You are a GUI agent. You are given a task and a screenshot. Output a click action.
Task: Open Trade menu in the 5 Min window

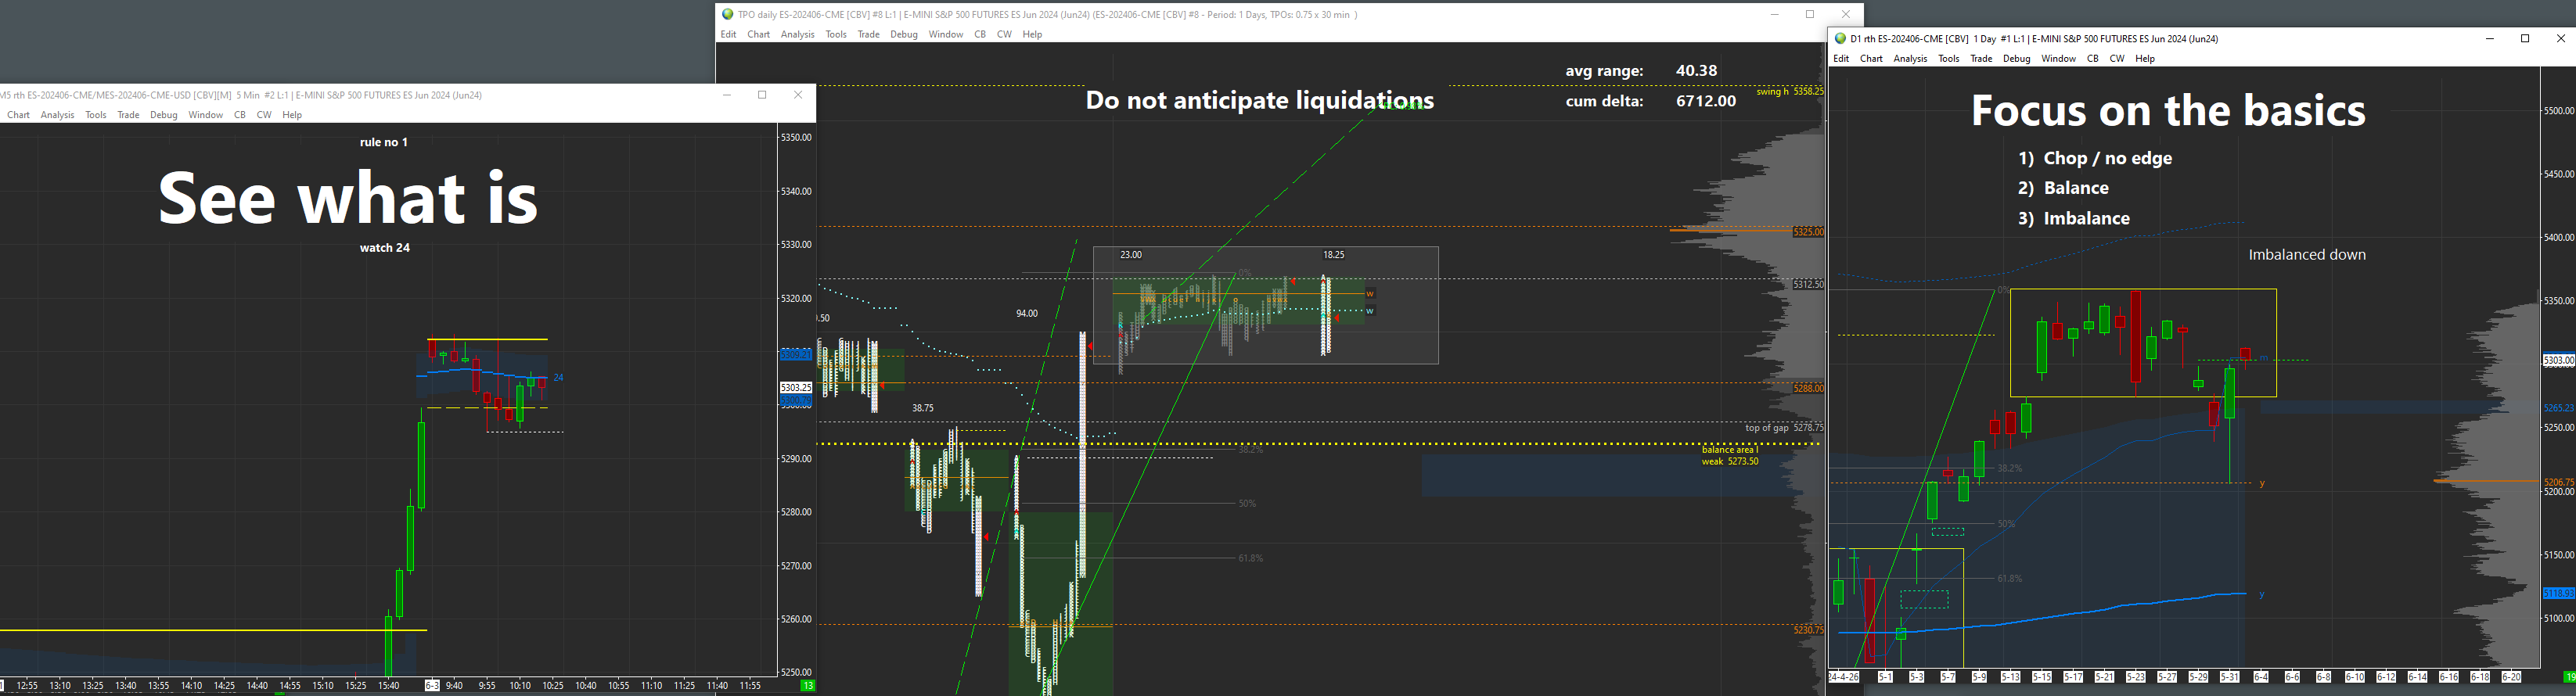click(x=128, y=115)
